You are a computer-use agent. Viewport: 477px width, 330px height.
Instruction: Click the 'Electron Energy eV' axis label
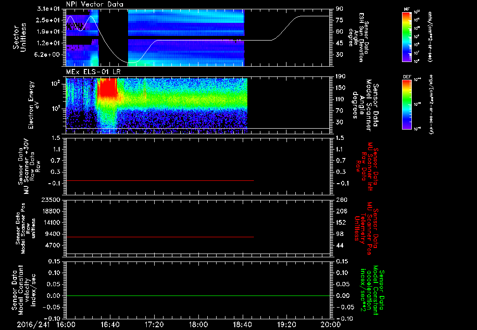[x=34, y=105]
